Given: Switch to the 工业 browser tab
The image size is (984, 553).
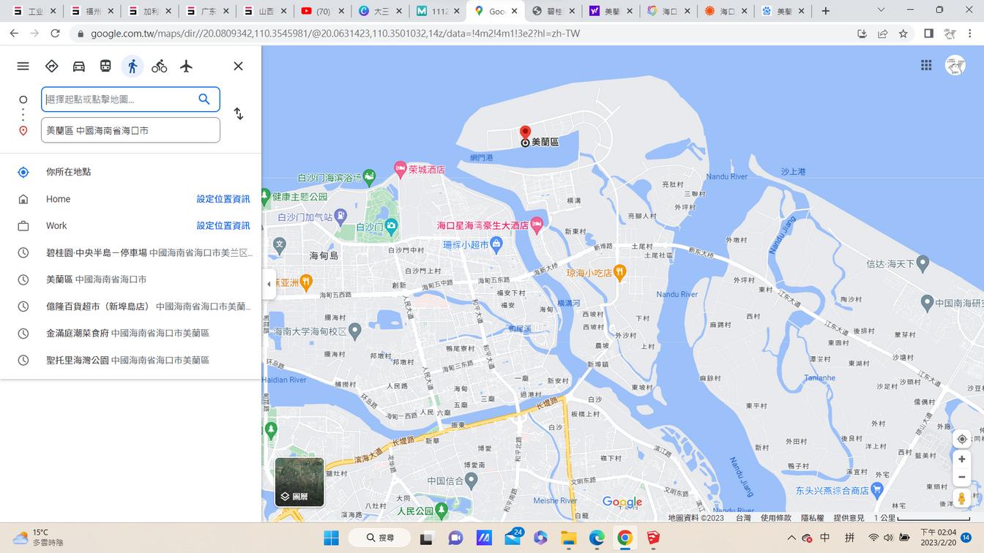Looking at the screenshot, I should [33, 11].
